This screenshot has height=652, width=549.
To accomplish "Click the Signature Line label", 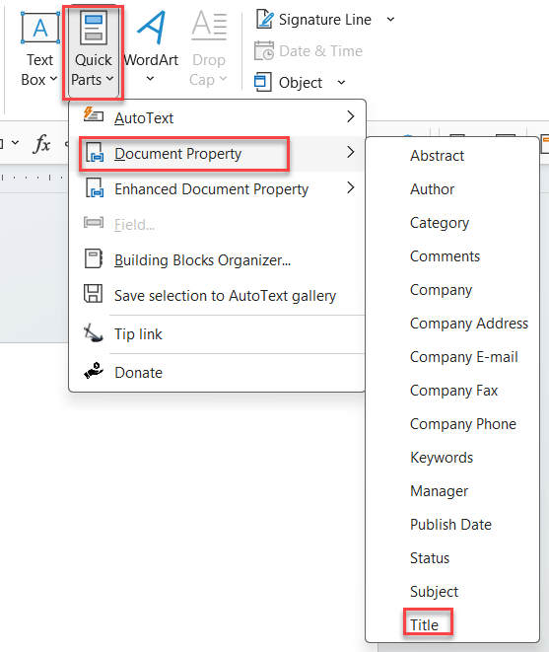I will point(325,20).
